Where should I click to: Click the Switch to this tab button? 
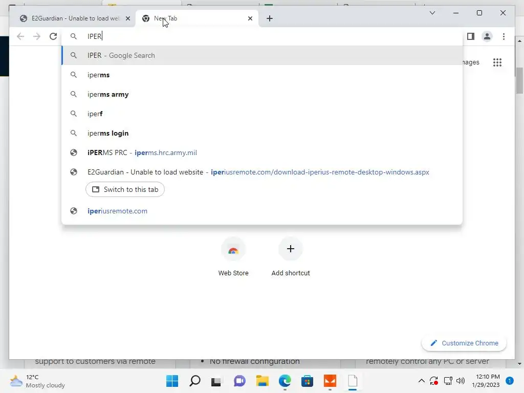pyautogui.click(x=125, y=189)
